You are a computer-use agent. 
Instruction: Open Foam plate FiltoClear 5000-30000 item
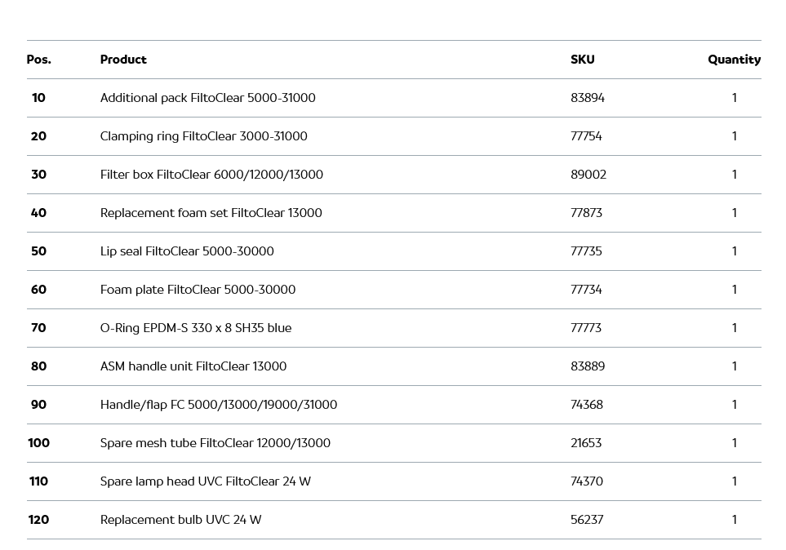[198, 290]
